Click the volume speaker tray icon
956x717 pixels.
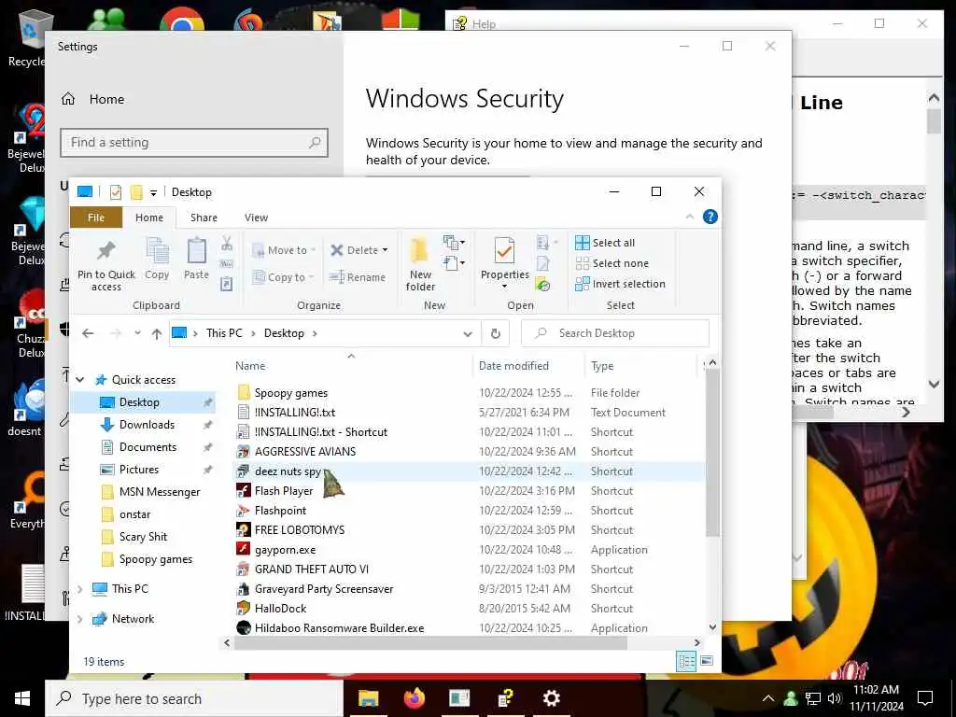835,698
